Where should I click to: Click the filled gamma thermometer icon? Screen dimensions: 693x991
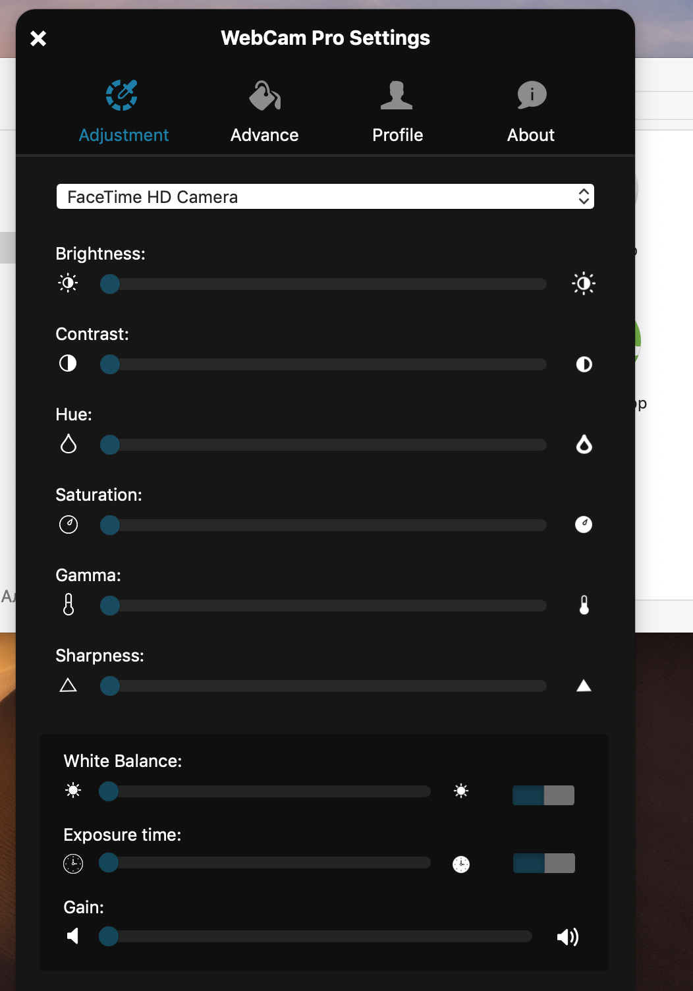point(584,605)
